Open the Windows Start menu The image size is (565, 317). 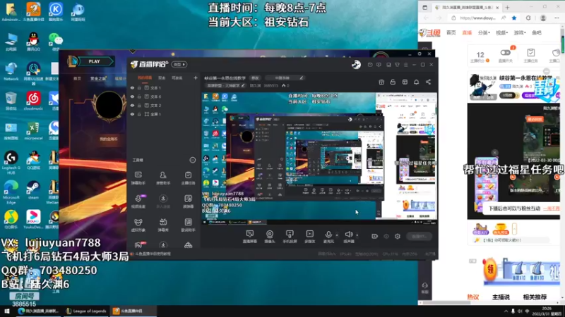(6, 311)
